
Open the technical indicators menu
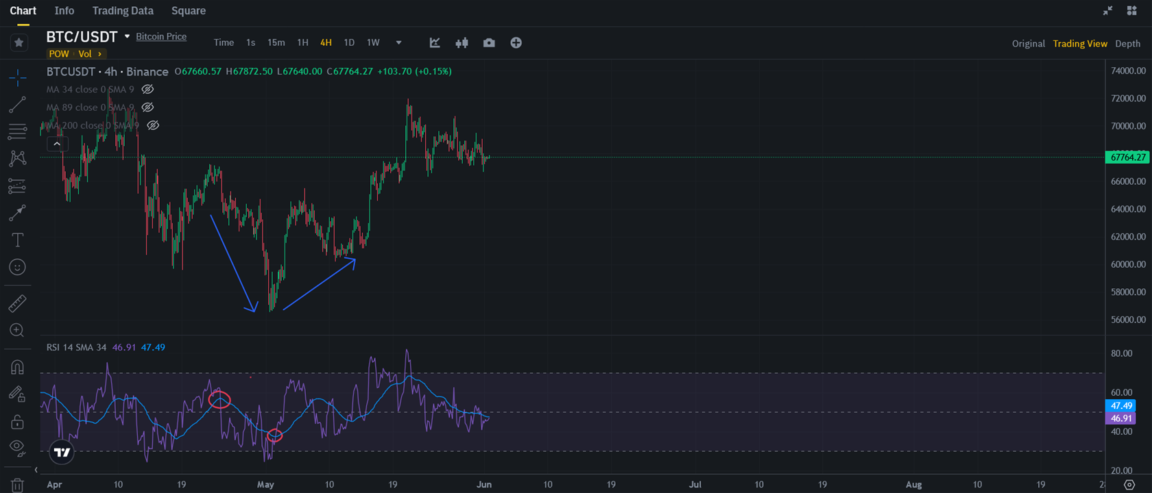click(x=435, y=42)
